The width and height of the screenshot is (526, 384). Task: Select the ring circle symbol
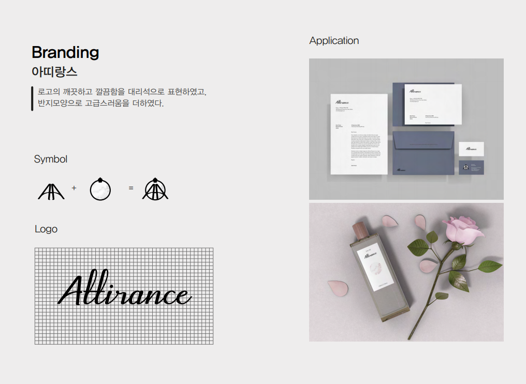pos(100,189)
